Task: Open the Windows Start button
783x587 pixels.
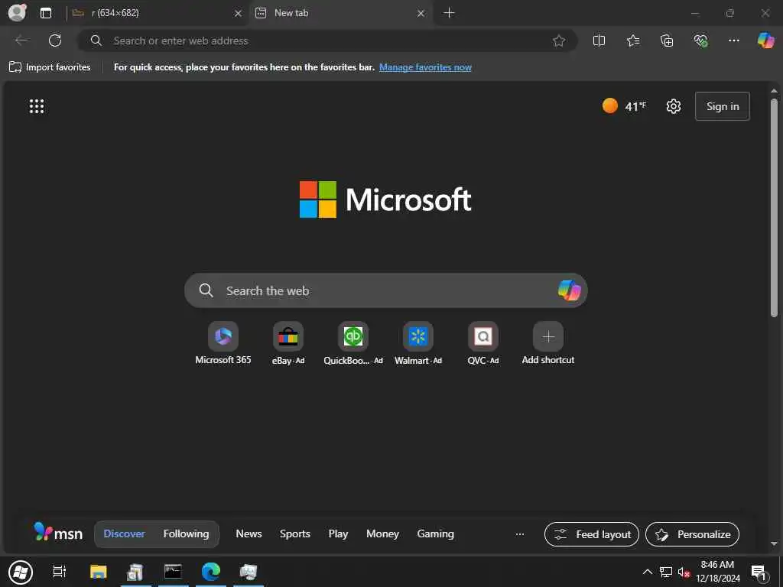Action: (21, 572)
